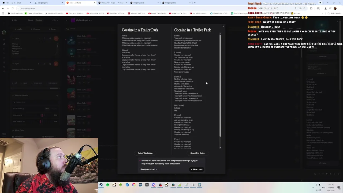Image resolution: width=343 pixels, height=193 pixels.
Task: Switch to the first Image Upscale tab
Action: tap(144, 3)
